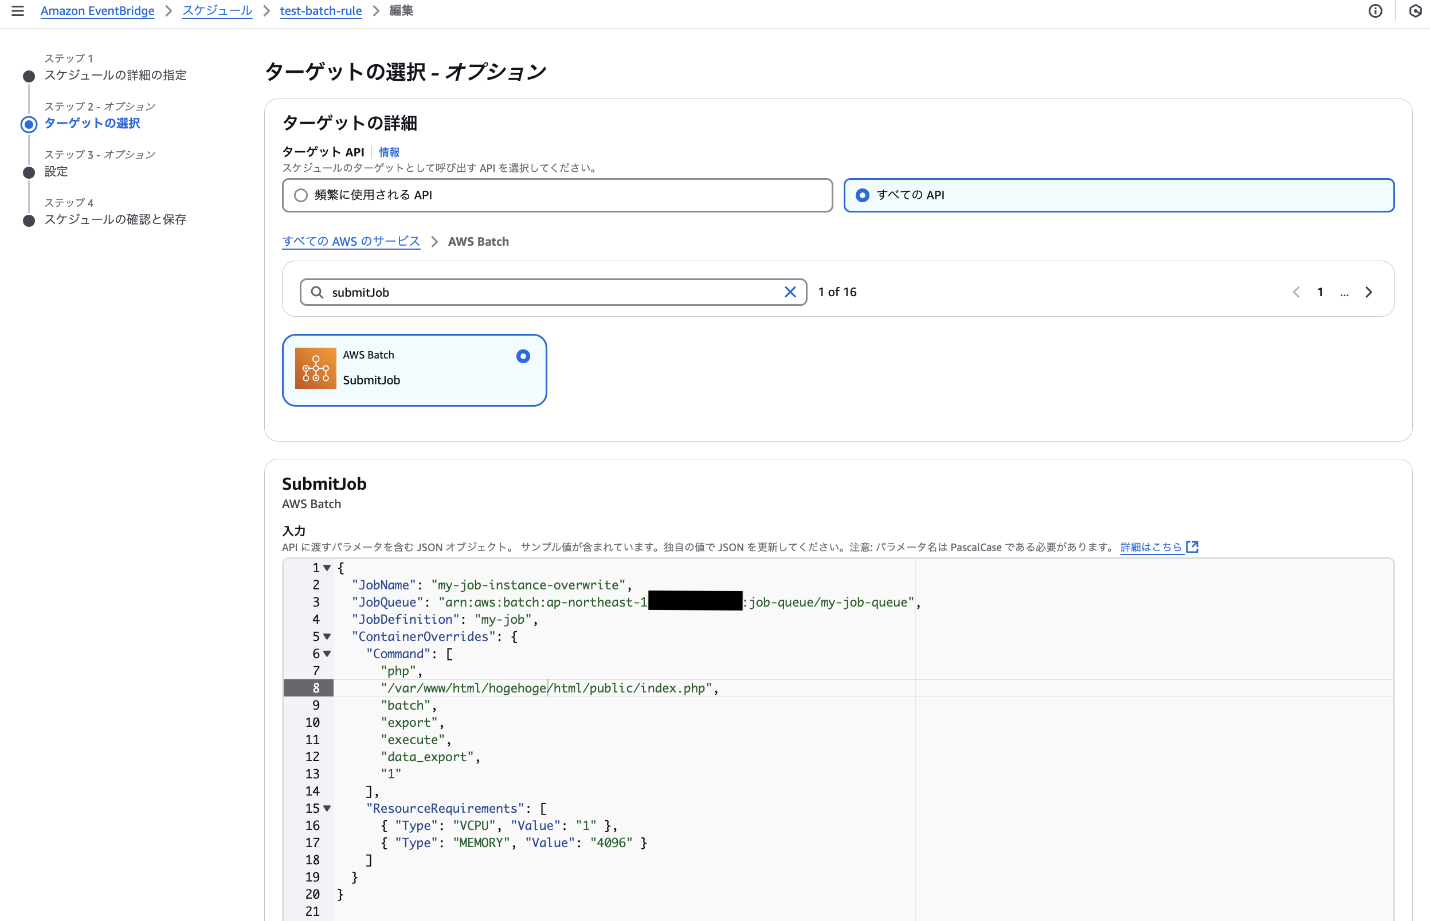Click the AWS Batch orange service icon
The image size is (1430, 921).
(x=315, y=368)
